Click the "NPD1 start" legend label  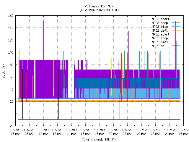161,34
